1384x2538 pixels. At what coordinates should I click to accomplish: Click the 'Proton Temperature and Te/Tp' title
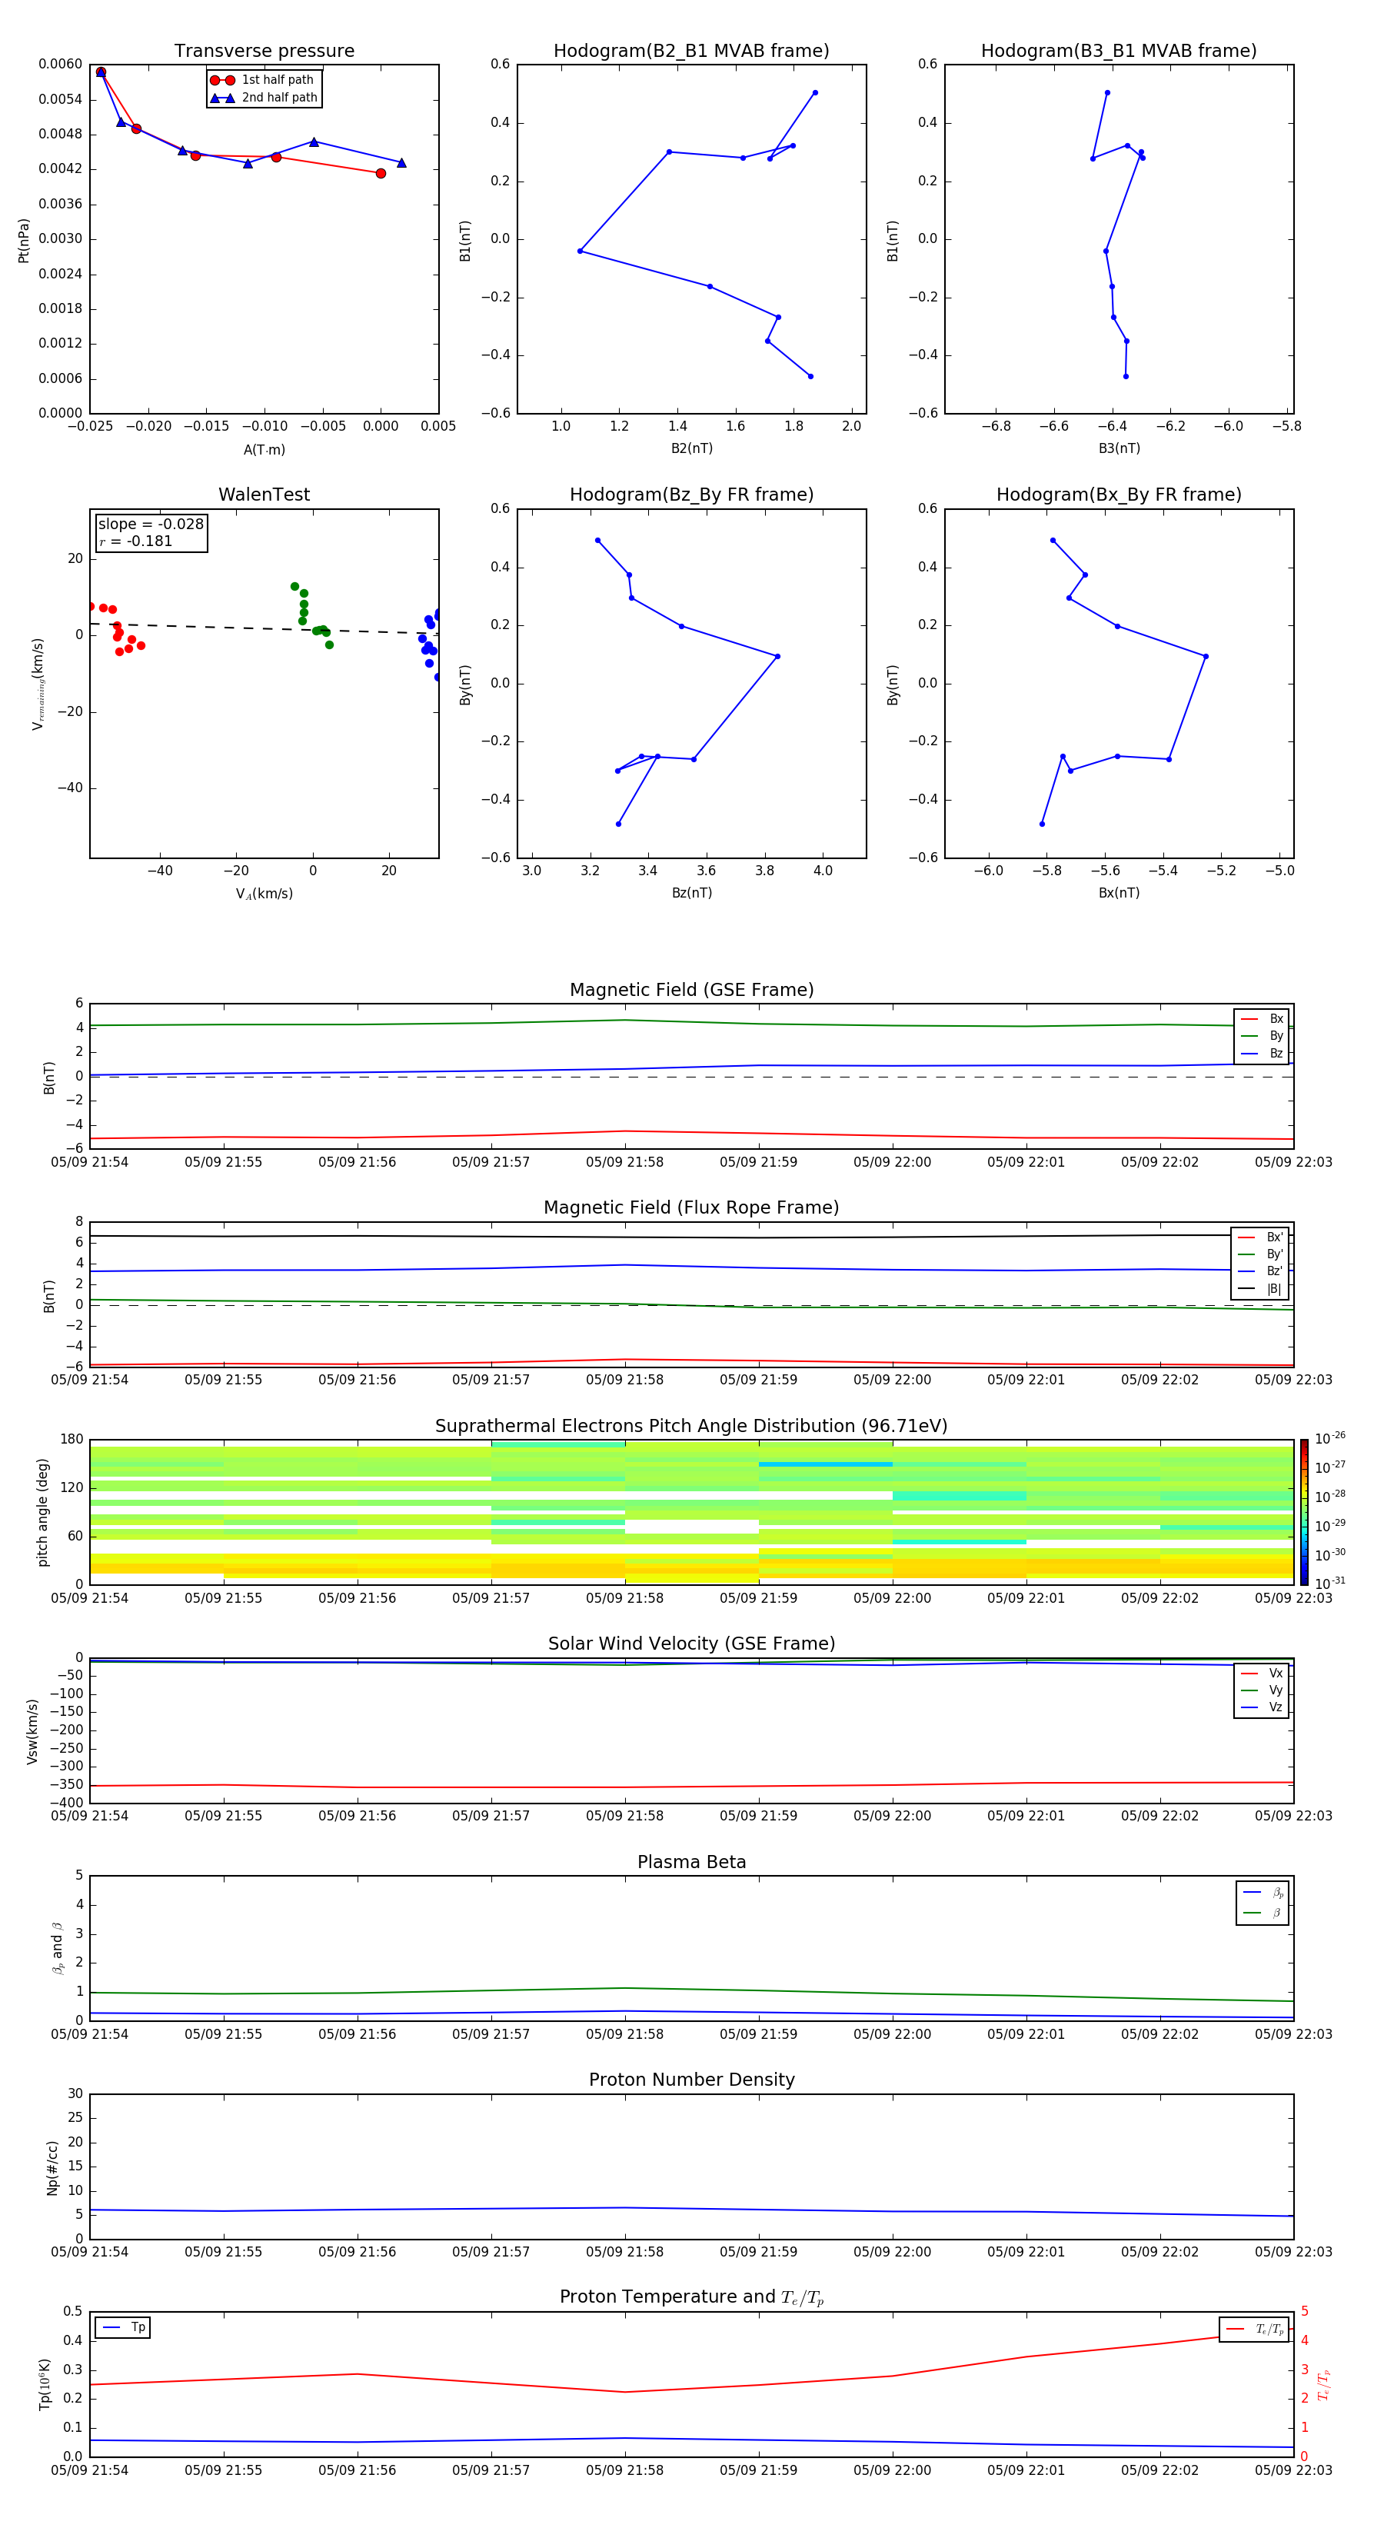691,2297
